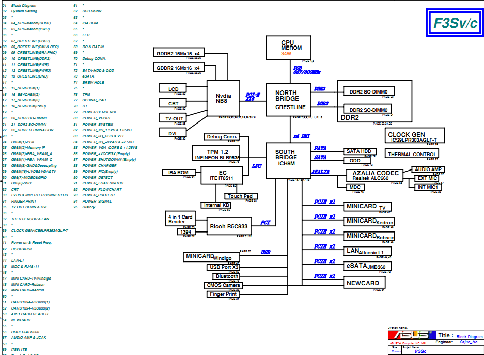The image size is (484, 355).
Task: Click the LAN Attansic L1 box
Action: [367, 251]
